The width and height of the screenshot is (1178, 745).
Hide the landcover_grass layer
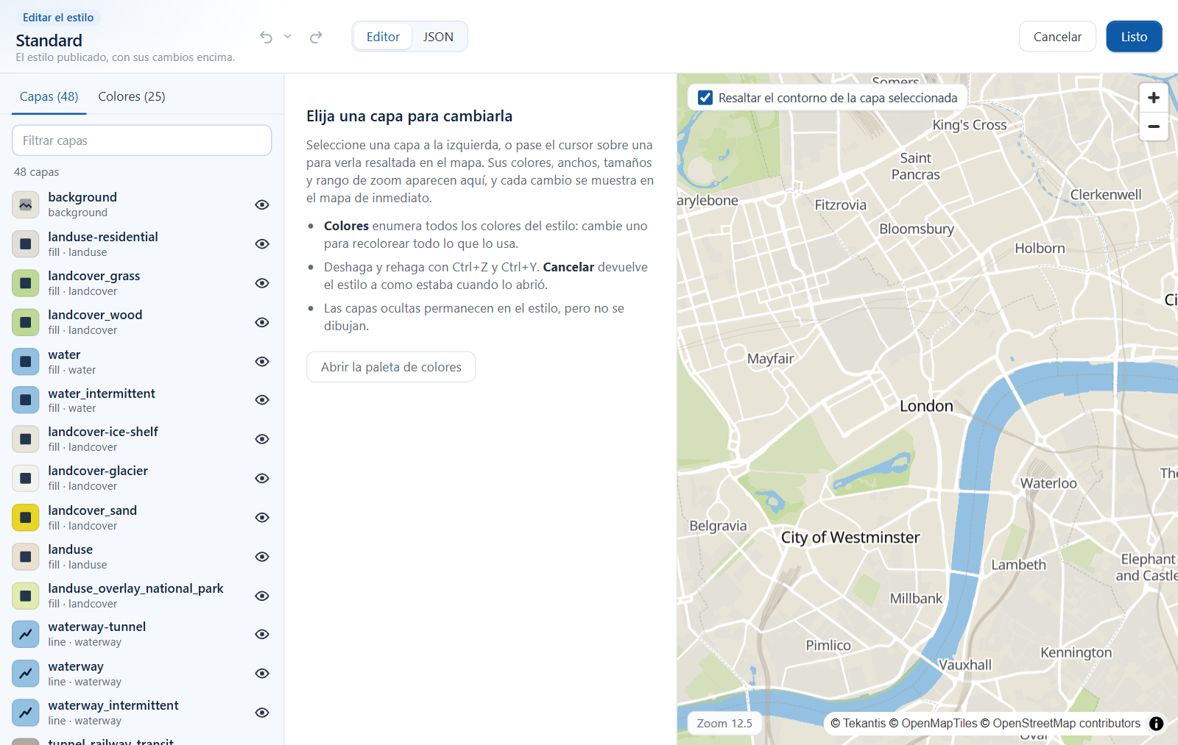262,283
